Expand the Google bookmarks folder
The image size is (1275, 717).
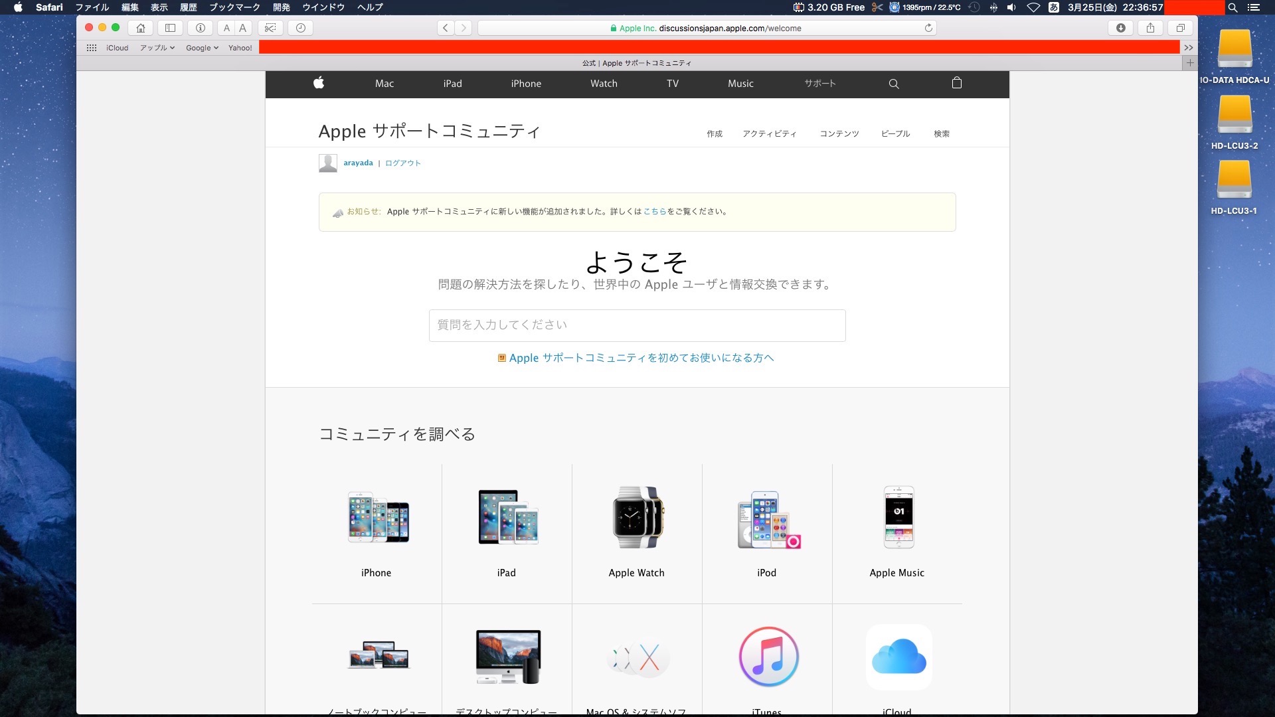coord(202,48)
